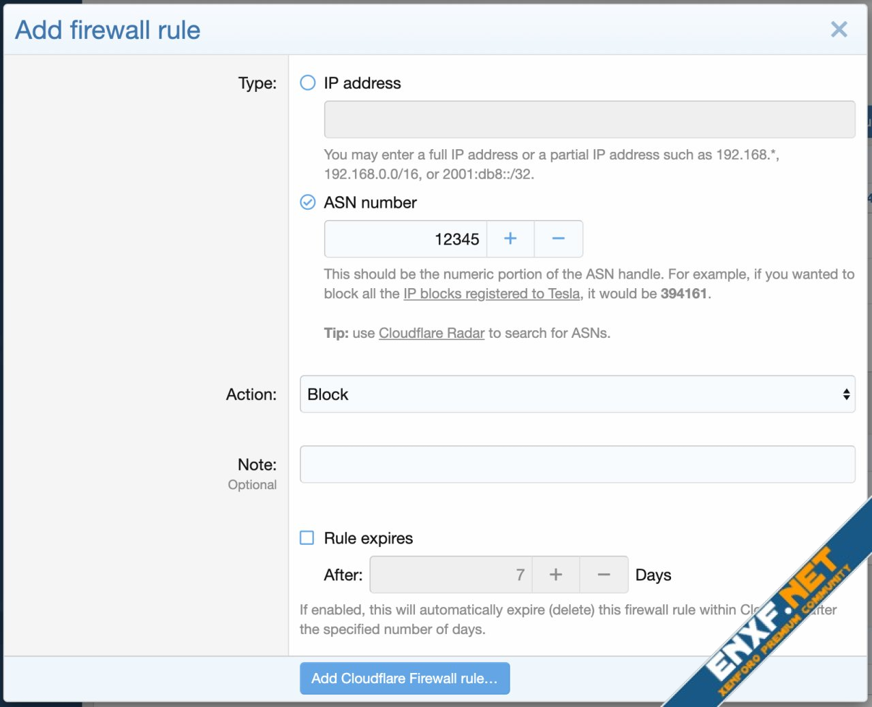Click the Rule expires label text
This screenshot has width=872, height=707.
click(369, 538)
